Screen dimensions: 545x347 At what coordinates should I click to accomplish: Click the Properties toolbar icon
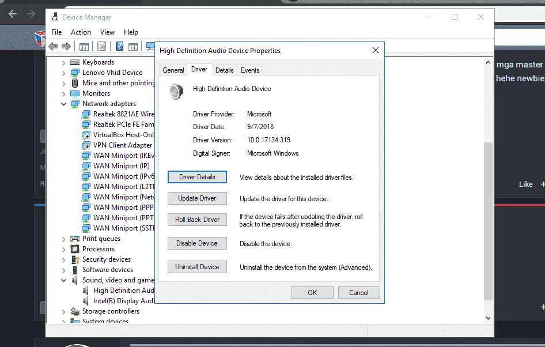point(102,46)
